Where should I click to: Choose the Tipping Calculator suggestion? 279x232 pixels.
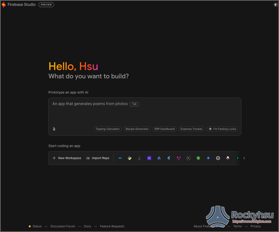pos(108,129)
